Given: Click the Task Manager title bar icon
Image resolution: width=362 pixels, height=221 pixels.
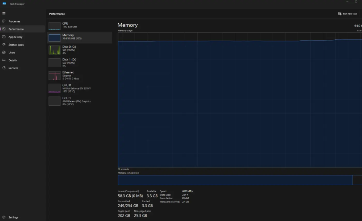Looking at the screenshot, I should 4,4.
